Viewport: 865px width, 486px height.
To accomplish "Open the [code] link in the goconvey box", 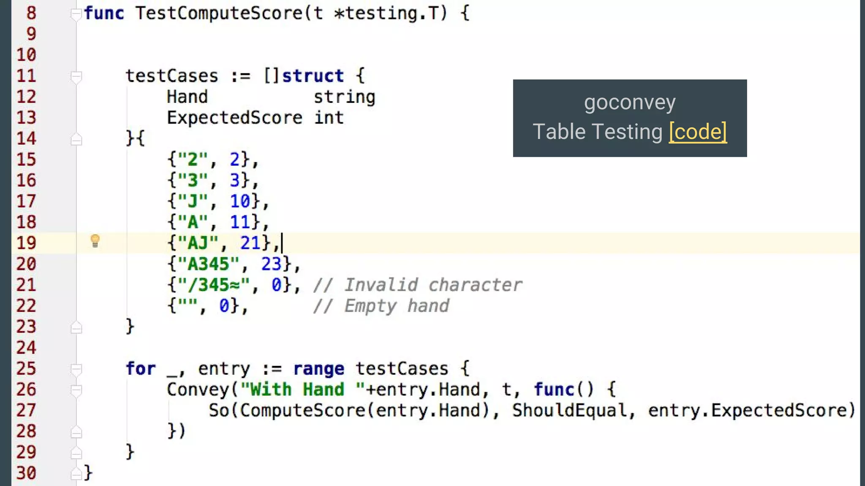I will pos(698,132).
